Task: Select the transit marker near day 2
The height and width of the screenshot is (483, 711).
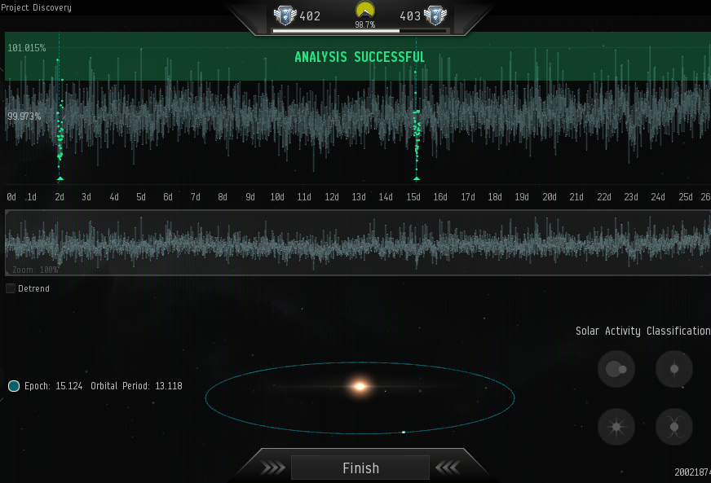Action: pyautogui.click(x=60, y=178)
